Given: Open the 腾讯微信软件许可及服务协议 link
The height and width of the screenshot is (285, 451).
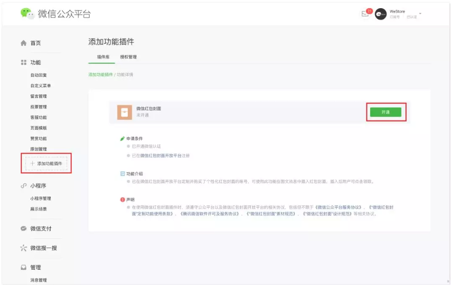Looking at the screenshot, I should point(210,214).
